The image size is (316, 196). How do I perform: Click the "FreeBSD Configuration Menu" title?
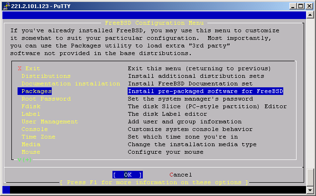pyautogui.click(x=154, y=23)
